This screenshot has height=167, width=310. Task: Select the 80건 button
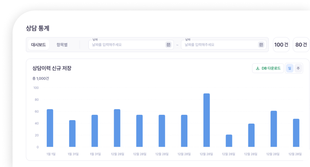pos(301,45)
